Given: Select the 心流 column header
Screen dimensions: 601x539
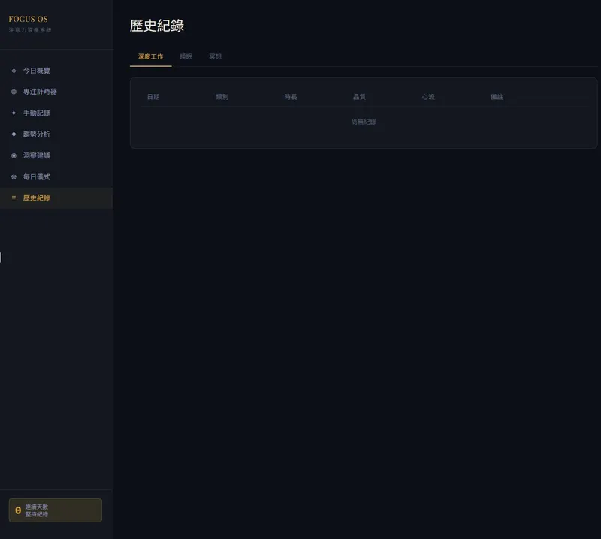Looking at the screenshot, I should pyautogui.click(x=428, y=97).
